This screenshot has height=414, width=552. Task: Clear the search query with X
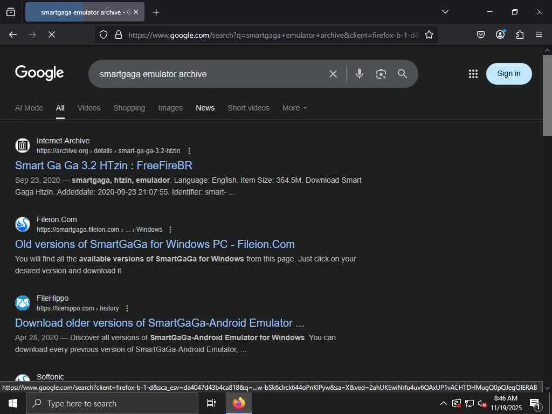(333, 74)
